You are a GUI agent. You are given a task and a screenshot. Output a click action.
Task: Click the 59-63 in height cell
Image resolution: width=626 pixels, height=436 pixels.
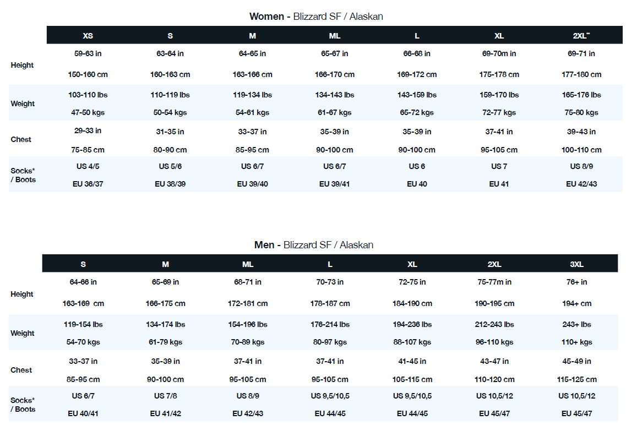point(88,53)
